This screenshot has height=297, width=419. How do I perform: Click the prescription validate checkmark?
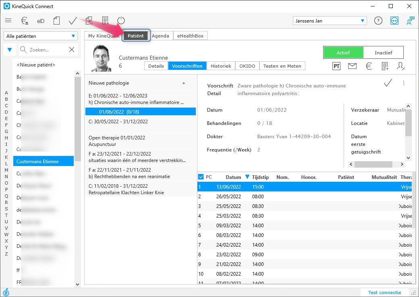tap(388, 83)
